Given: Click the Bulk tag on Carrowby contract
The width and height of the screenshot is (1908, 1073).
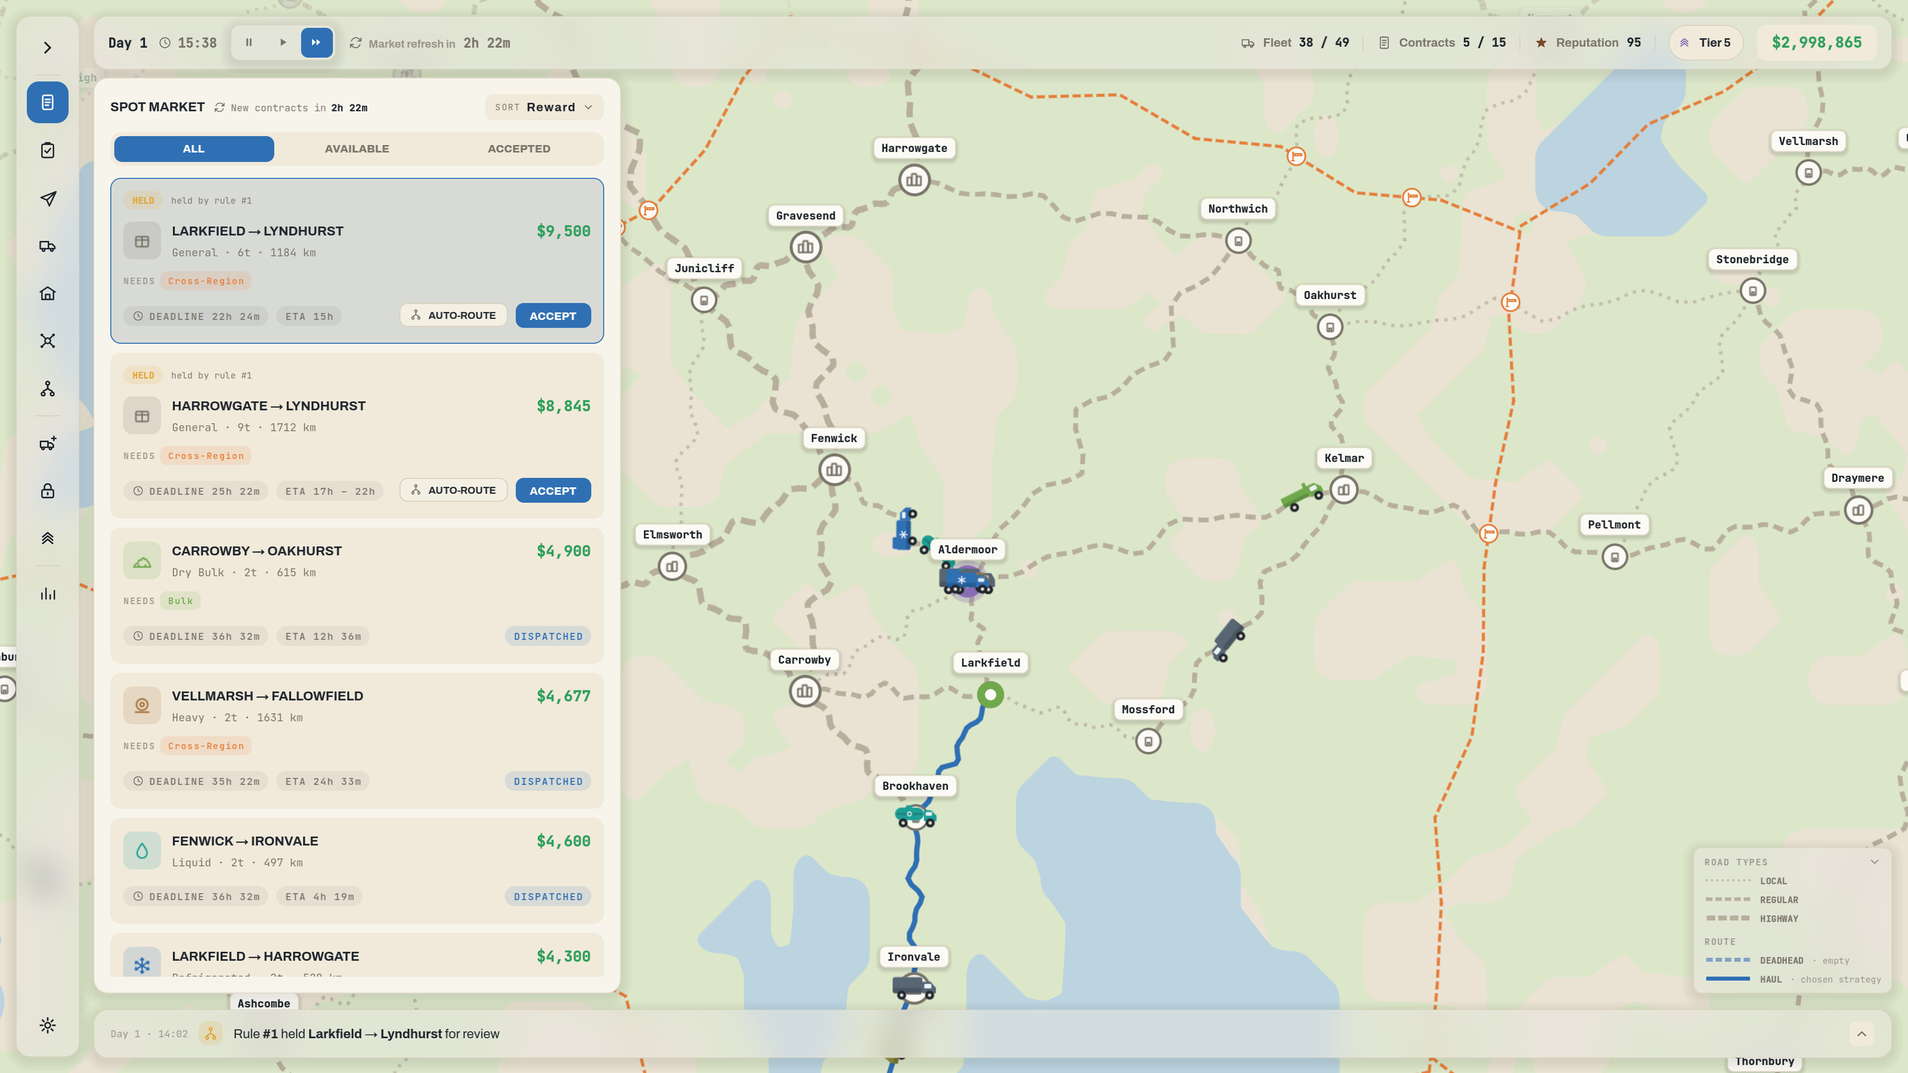Looking at the screenshot, I should click(180, 601).
